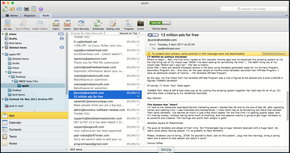This screenshot has width=290, height=153.
Task: Open the Progress window icon
Action: pos(129,25)
